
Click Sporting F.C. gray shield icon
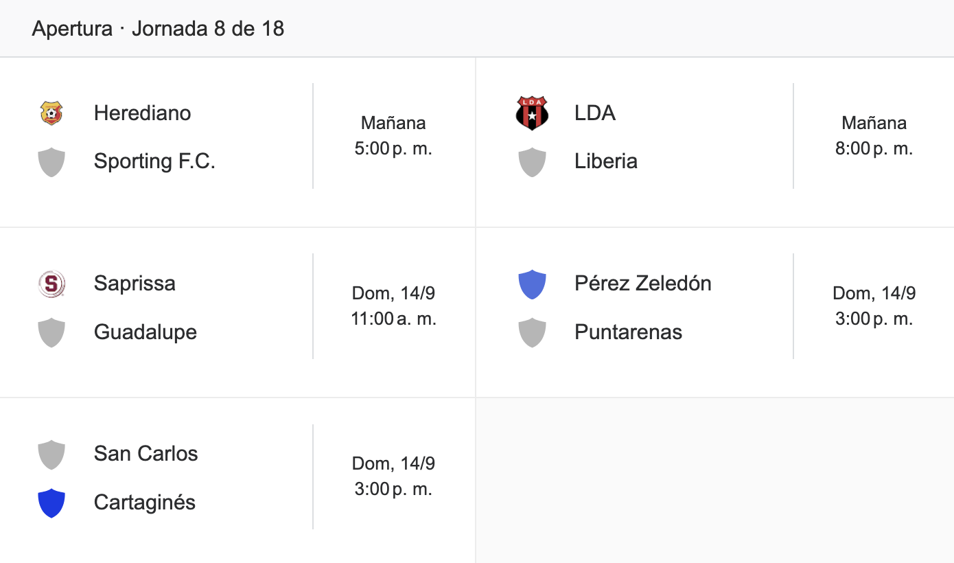click(x=51, y=162)
